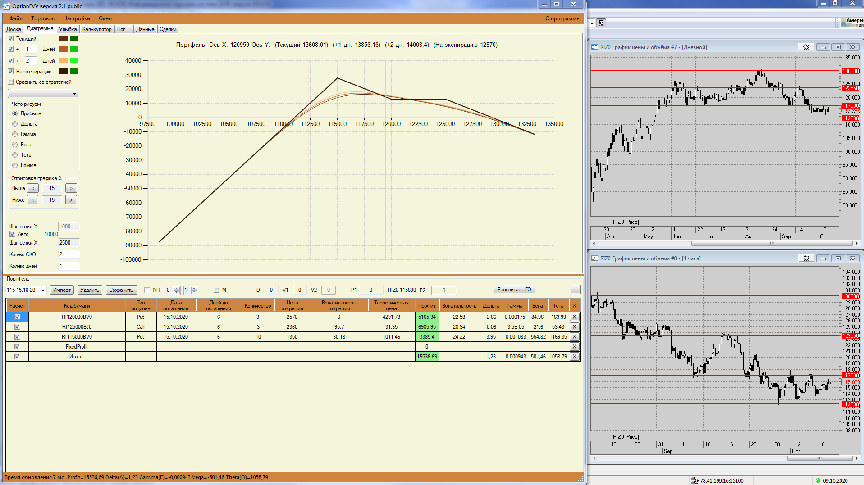This screenshot has width=864, height=485.
Task: Click the Сохранить button
Action: pyautogui.click(x=121, y=290)
